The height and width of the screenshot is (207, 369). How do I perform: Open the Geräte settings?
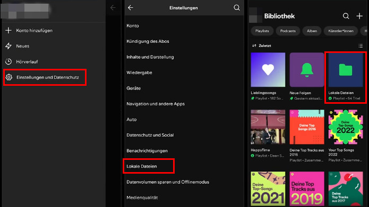133,88
